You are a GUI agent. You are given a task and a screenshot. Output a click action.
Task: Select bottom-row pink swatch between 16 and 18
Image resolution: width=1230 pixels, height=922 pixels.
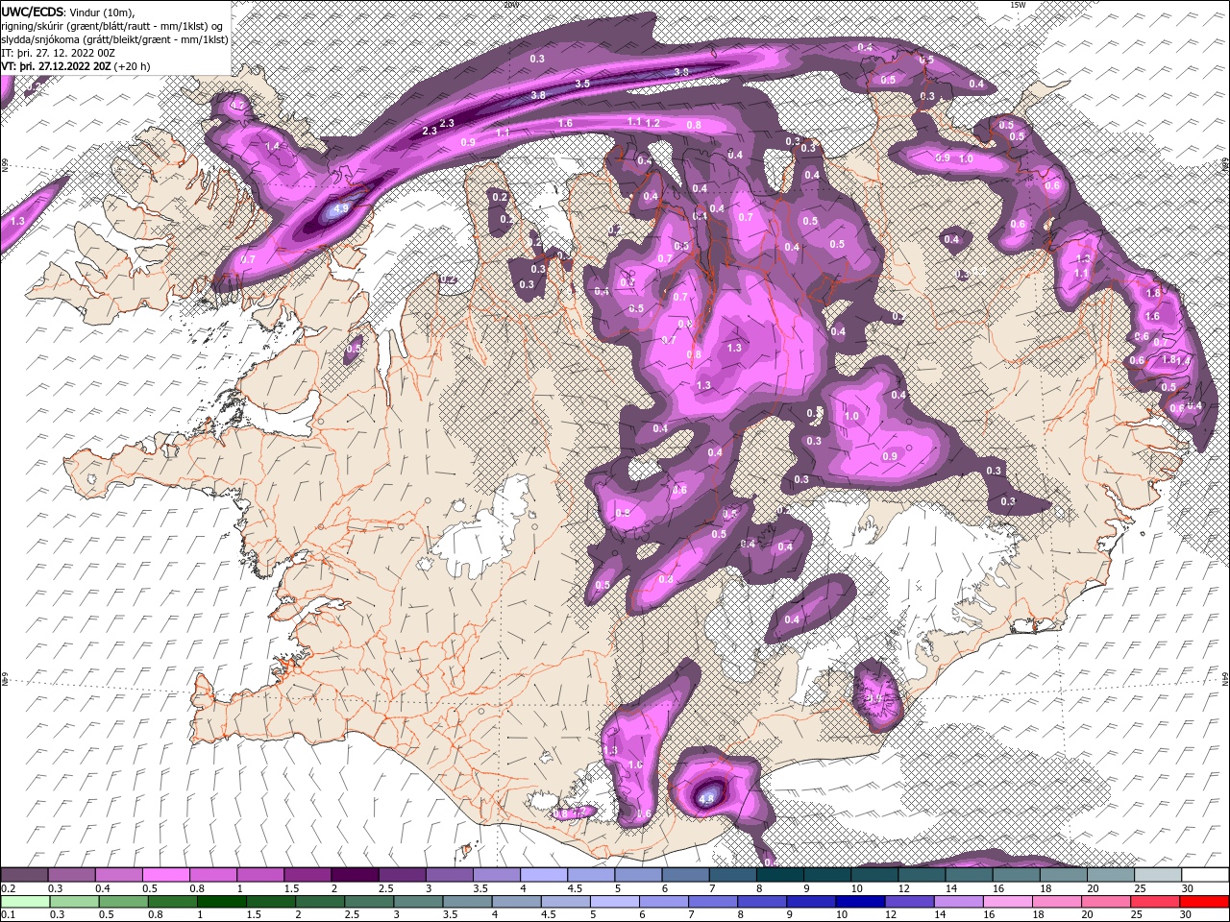tap(1007, 902)
